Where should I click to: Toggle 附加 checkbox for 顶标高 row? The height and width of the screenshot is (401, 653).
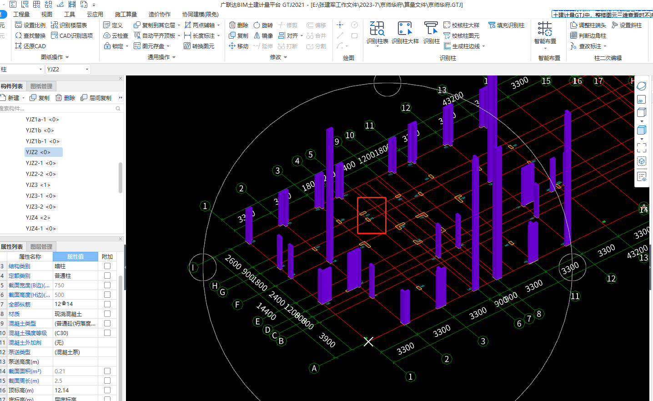tap(107, 390)
